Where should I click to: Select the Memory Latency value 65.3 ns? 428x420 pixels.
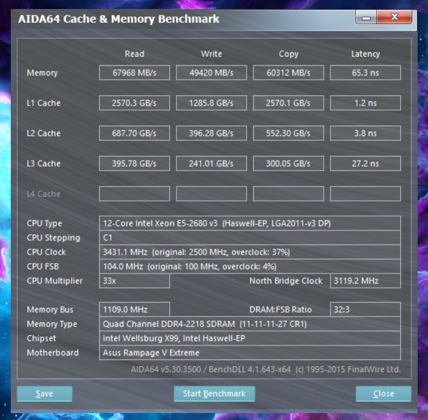tap(365, 73)
